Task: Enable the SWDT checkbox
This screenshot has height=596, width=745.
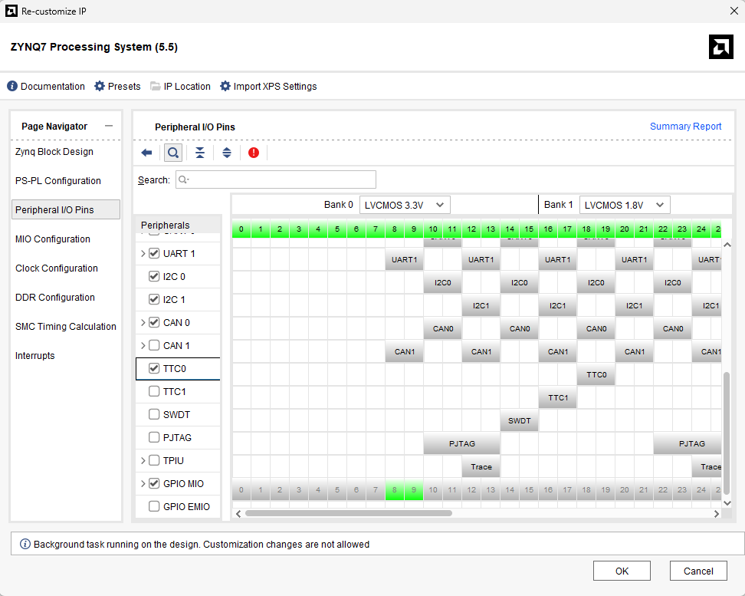Action: tap(154, 415)
